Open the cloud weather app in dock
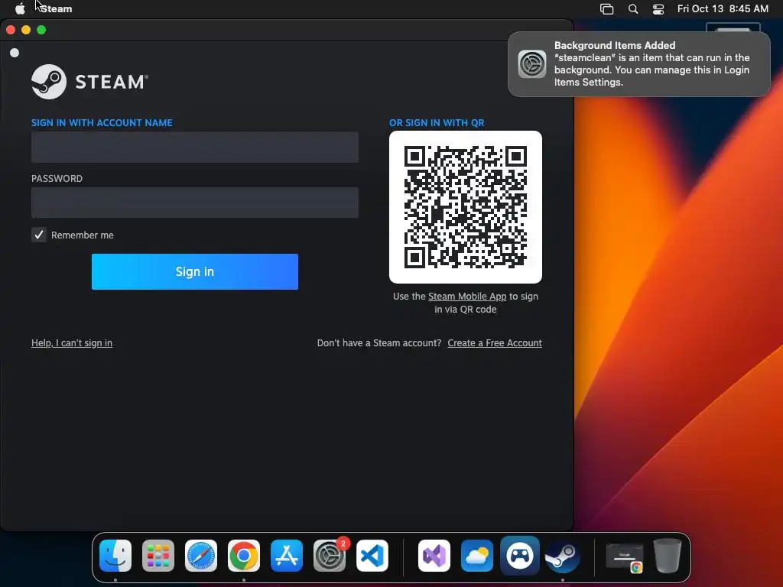Image resolution: width=783 pixels, height=587 pixels. (477, 556)
